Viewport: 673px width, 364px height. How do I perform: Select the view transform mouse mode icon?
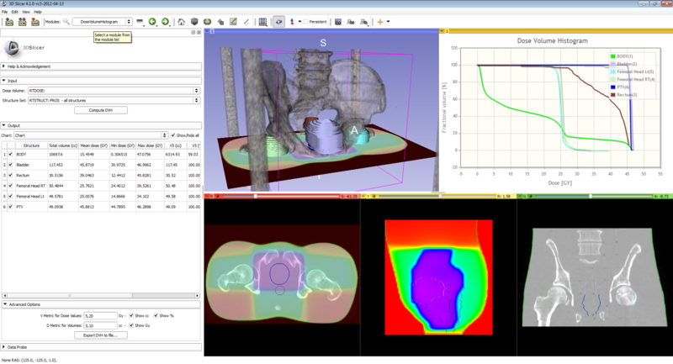[x=278, y=22]
